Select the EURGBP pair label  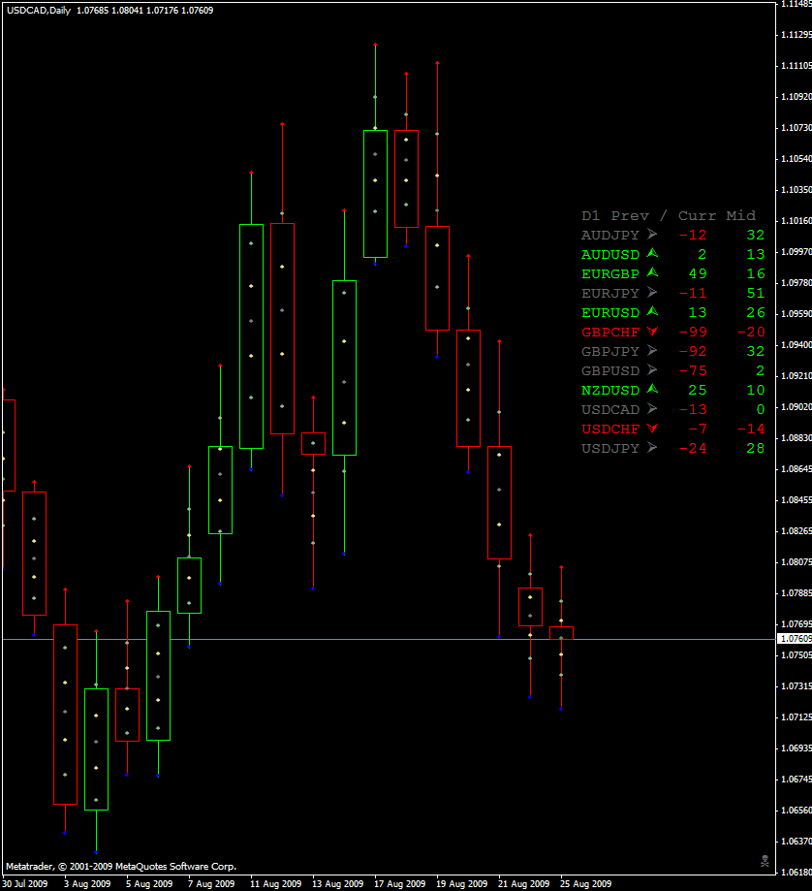pos(610,273)
